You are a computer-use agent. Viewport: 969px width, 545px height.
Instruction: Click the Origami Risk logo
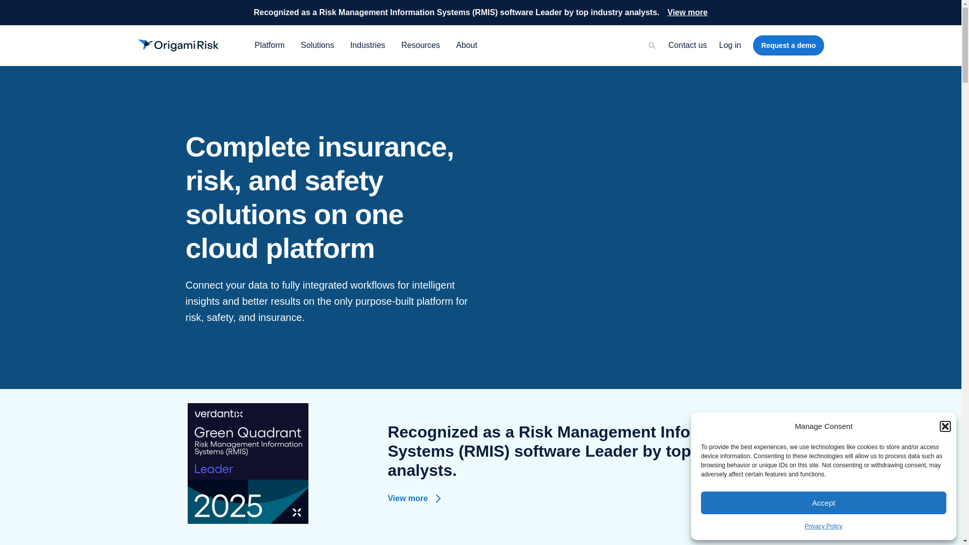pos(178,45)
